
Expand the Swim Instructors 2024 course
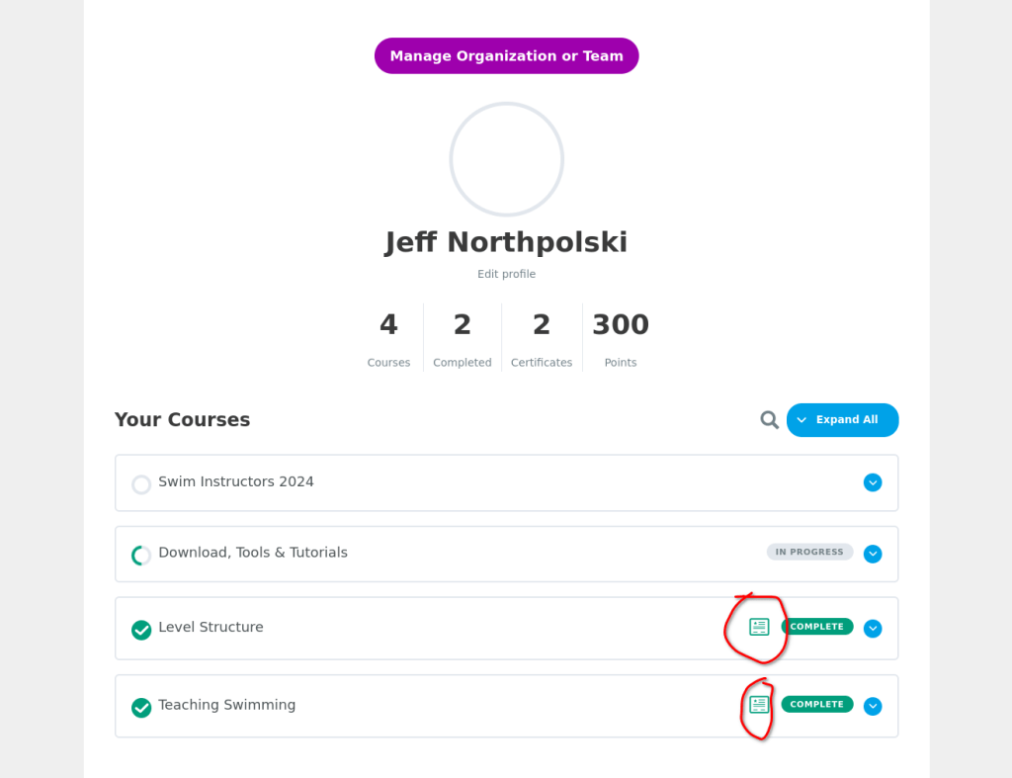coord(873,482)
